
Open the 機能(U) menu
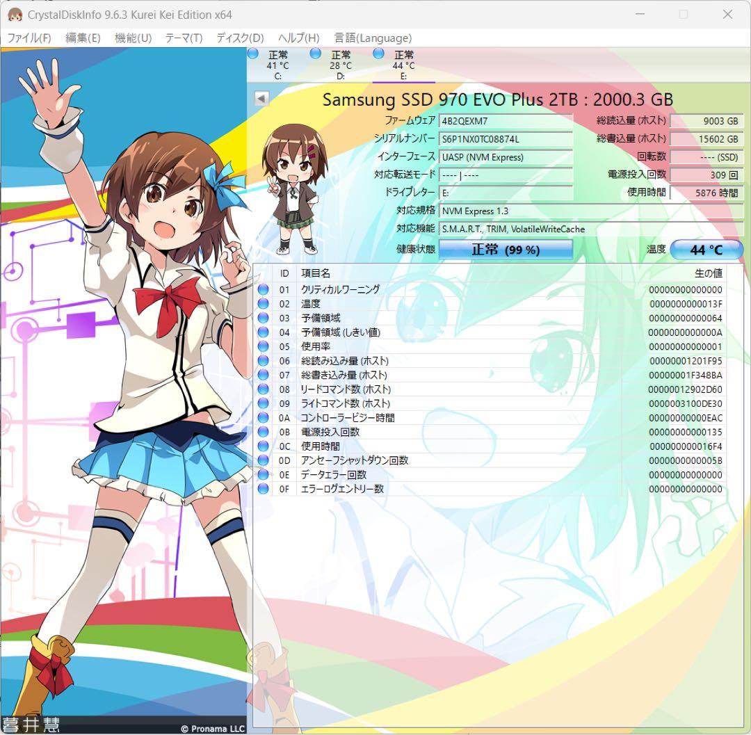(133, 38)
